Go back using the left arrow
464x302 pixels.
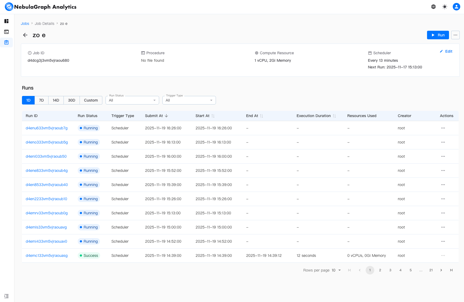coord(25,35)
